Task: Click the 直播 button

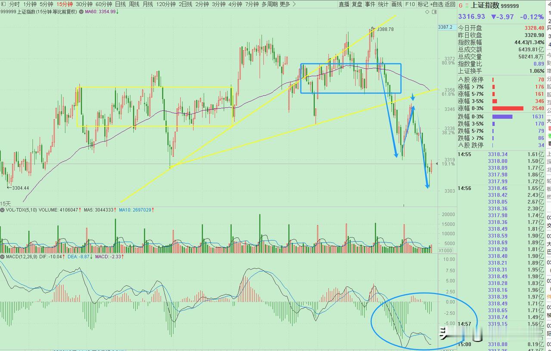Action: [344, 4]
